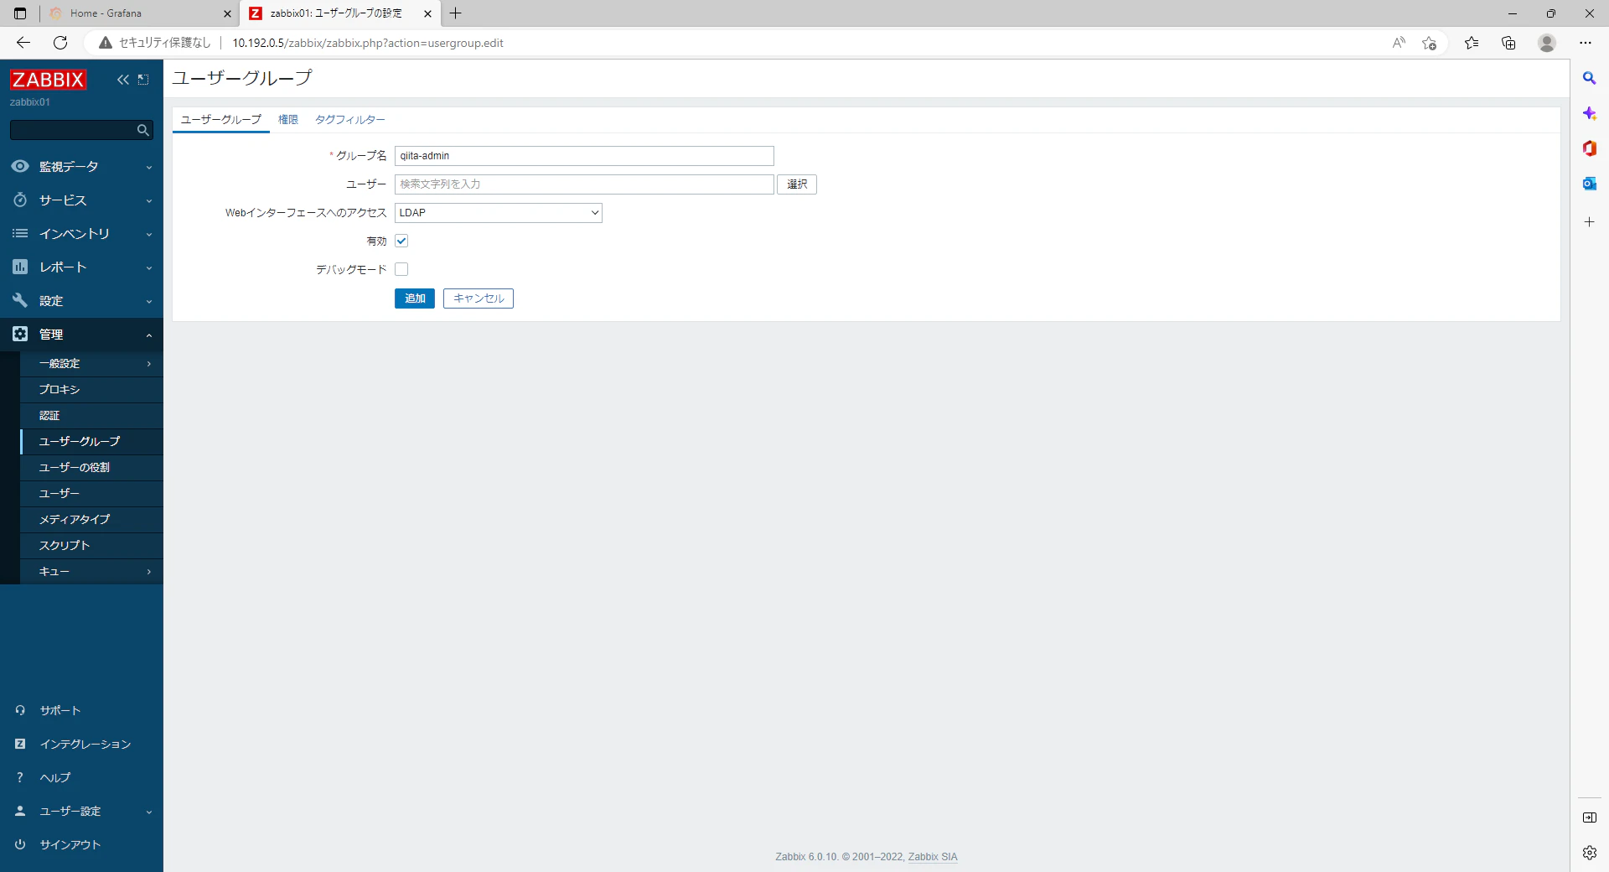1609x872 pixels.
Task: Click the 選択 button for users
Action: (x=797, y=184)
